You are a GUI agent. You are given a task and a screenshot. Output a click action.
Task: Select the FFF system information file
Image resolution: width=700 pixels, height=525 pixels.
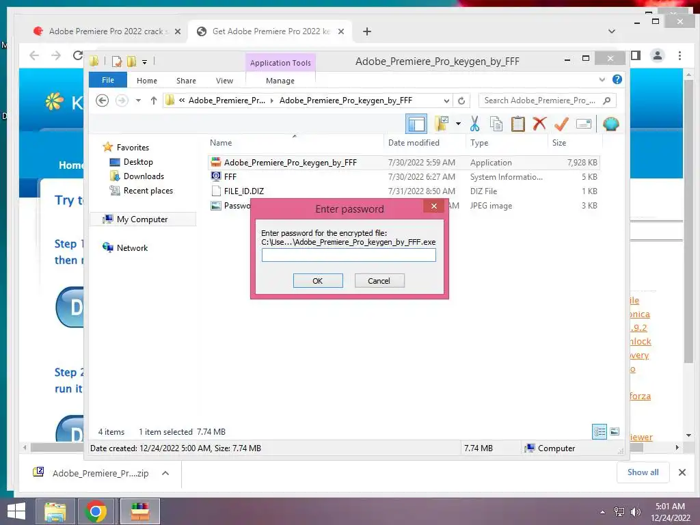(x=404, y=177)
